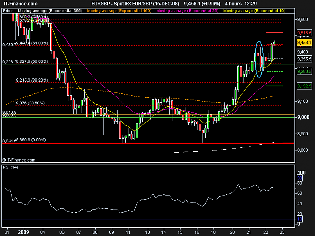Click the 4 hours timeframe label
The image size is (315, 236).
point(233,4)
